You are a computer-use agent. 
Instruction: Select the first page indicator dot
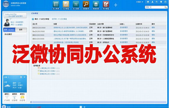(x=81, y=107)
